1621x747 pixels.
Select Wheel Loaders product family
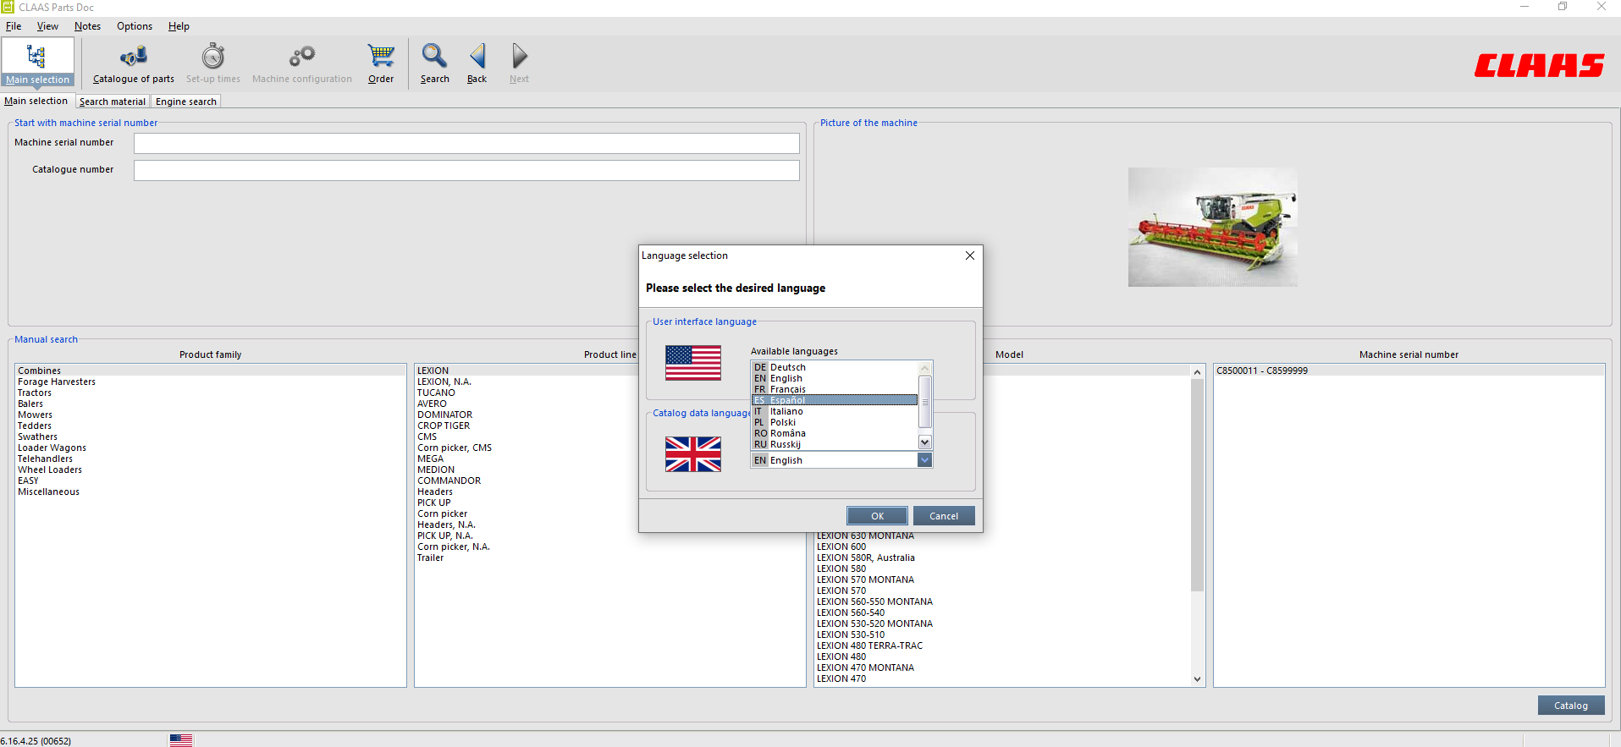pyautogui.click(x=211, y=470)
